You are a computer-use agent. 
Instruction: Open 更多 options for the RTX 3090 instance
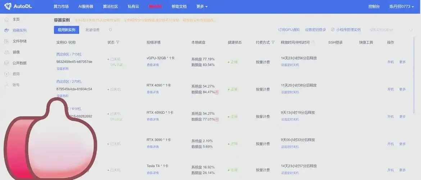point(402,144)
